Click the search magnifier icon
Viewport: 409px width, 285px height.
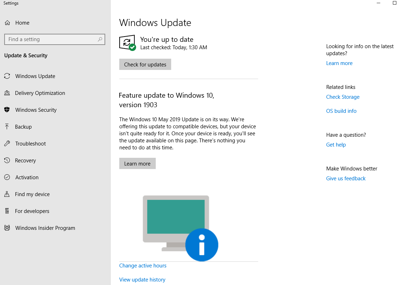[x=100, y=39]
